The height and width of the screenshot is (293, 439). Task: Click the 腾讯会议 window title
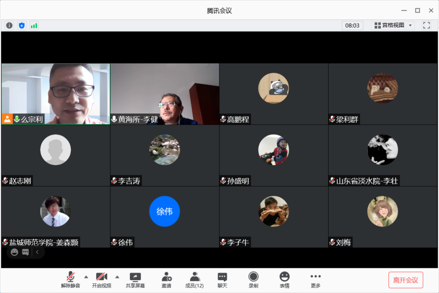point(219,11)
